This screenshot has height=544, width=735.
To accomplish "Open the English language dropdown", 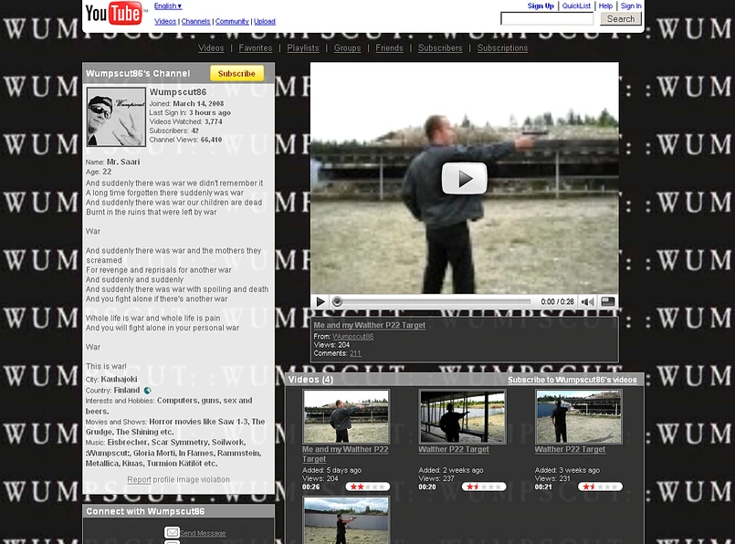I will click(x=168, y=6).
